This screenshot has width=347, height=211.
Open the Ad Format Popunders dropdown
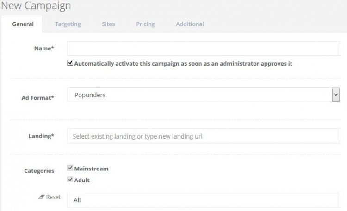coord(199,95)
